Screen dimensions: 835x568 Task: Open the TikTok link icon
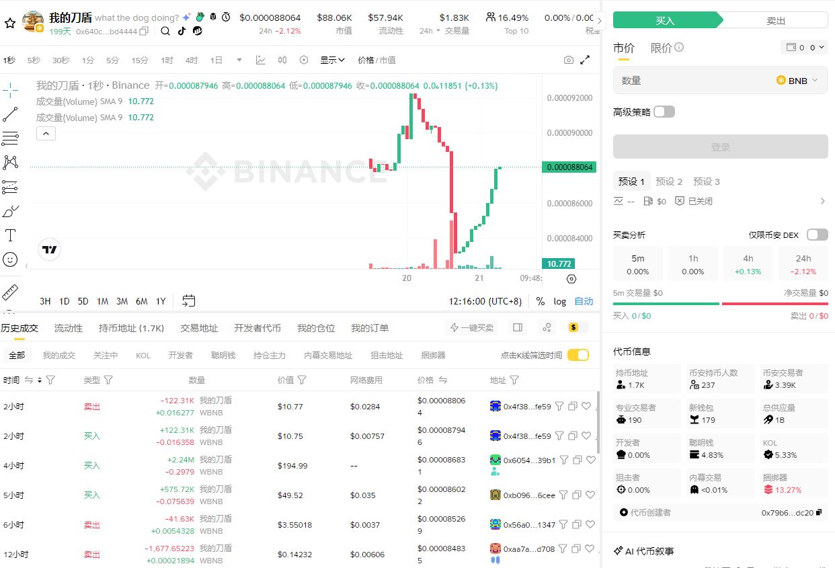point(182,31)
